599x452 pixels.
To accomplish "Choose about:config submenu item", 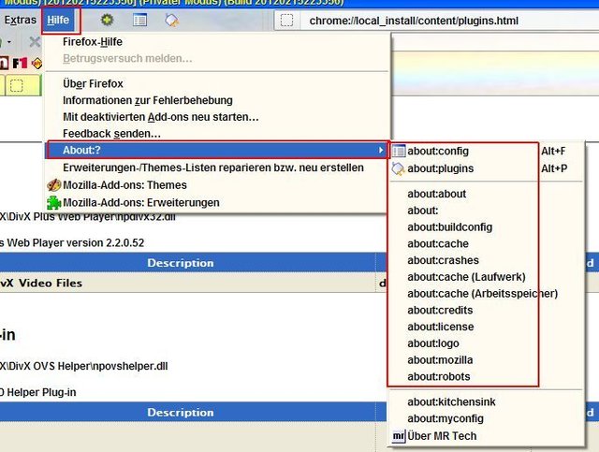I will [x=486, y=151].
